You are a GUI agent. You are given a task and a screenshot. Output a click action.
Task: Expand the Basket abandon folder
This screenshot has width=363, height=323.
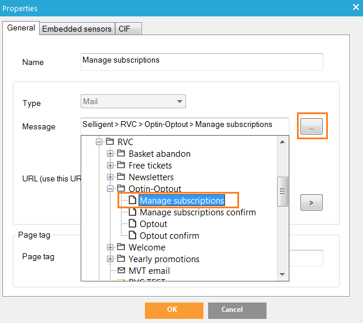(x=110, y=154)
